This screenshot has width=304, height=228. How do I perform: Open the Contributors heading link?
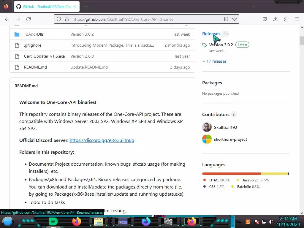click(216, 115)
